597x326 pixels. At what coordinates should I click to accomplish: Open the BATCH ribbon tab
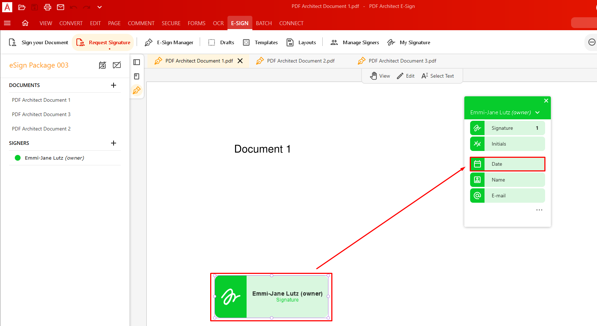[x=264, y=23]
